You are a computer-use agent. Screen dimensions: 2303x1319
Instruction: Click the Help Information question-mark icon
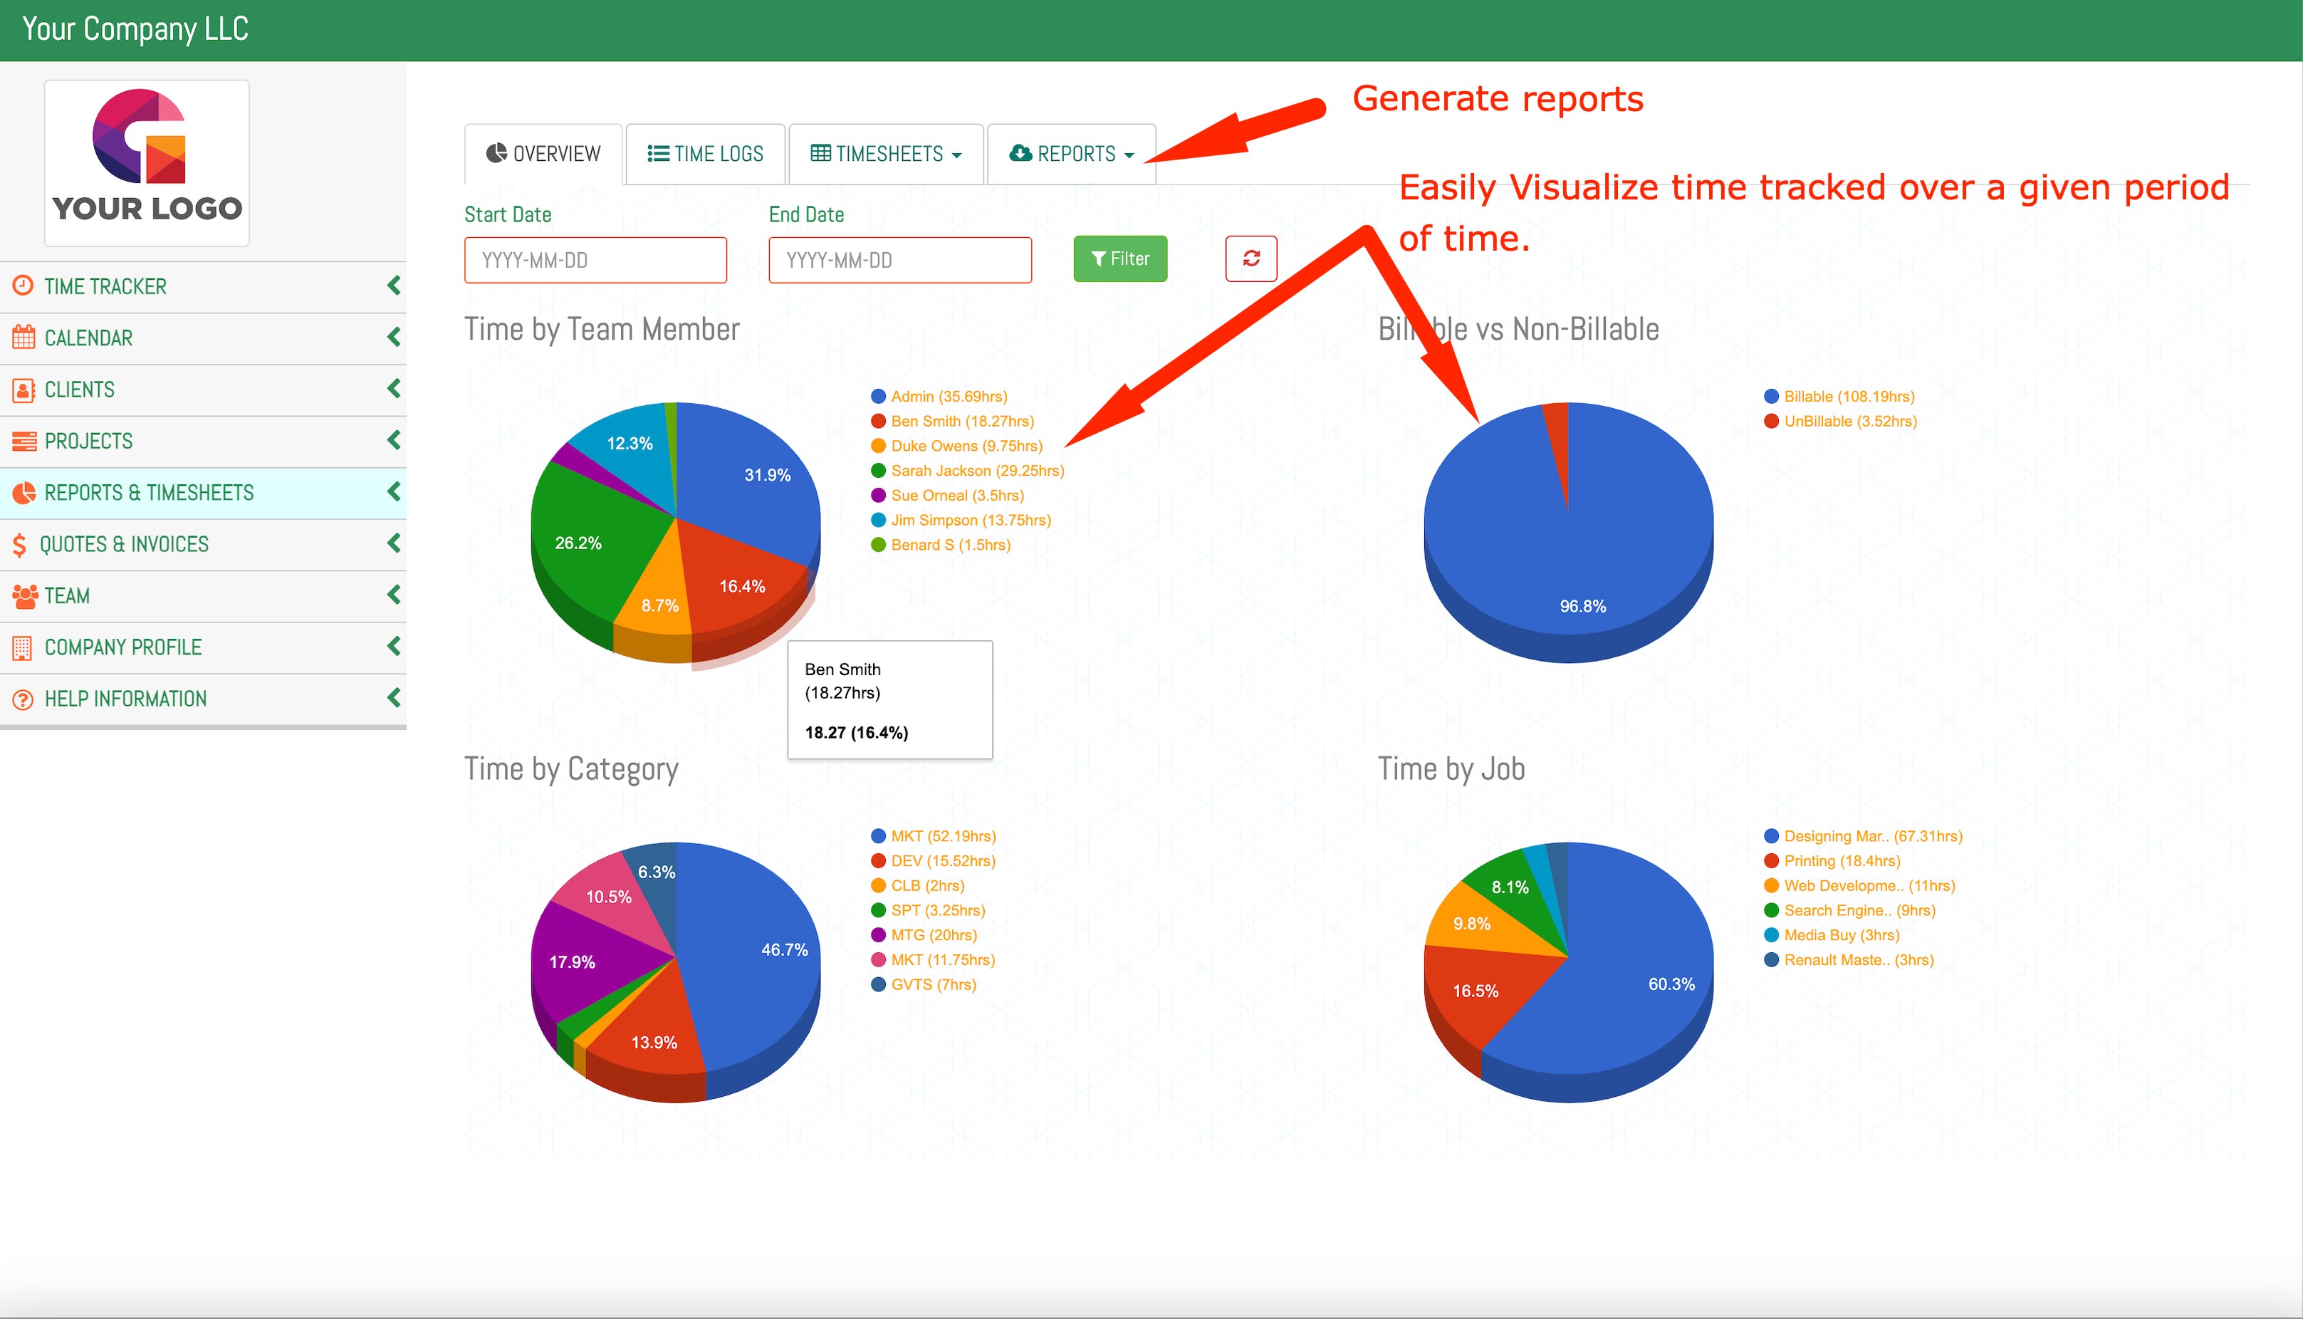tap(23, 699)
